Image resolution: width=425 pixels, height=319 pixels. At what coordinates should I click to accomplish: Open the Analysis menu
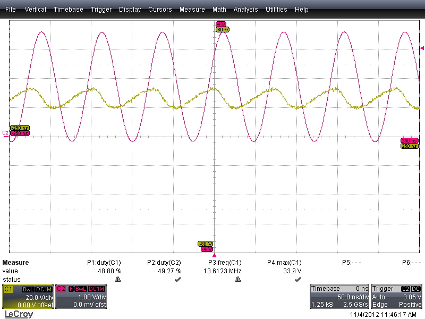click(245, 9)
